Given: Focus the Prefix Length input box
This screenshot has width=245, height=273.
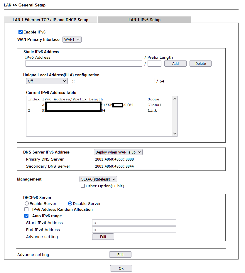Looking at the screenshot, I should click(154, 63).
